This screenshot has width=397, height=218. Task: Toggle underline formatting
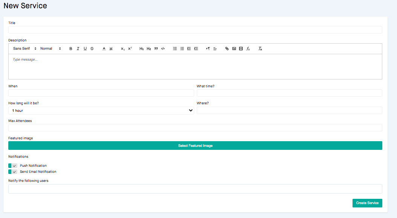(85, 49)
